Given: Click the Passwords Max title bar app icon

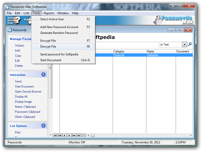Looking at the screenshot, I should pos(7,7).
